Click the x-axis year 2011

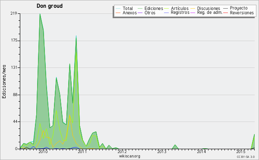pyautogui.click(x=82, y=152)
